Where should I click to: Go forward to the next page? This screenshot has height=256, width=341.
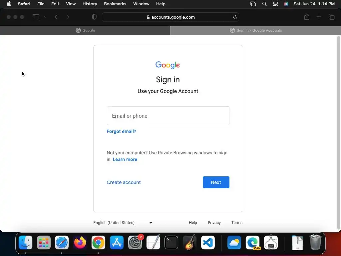click(x=68, y=17)
